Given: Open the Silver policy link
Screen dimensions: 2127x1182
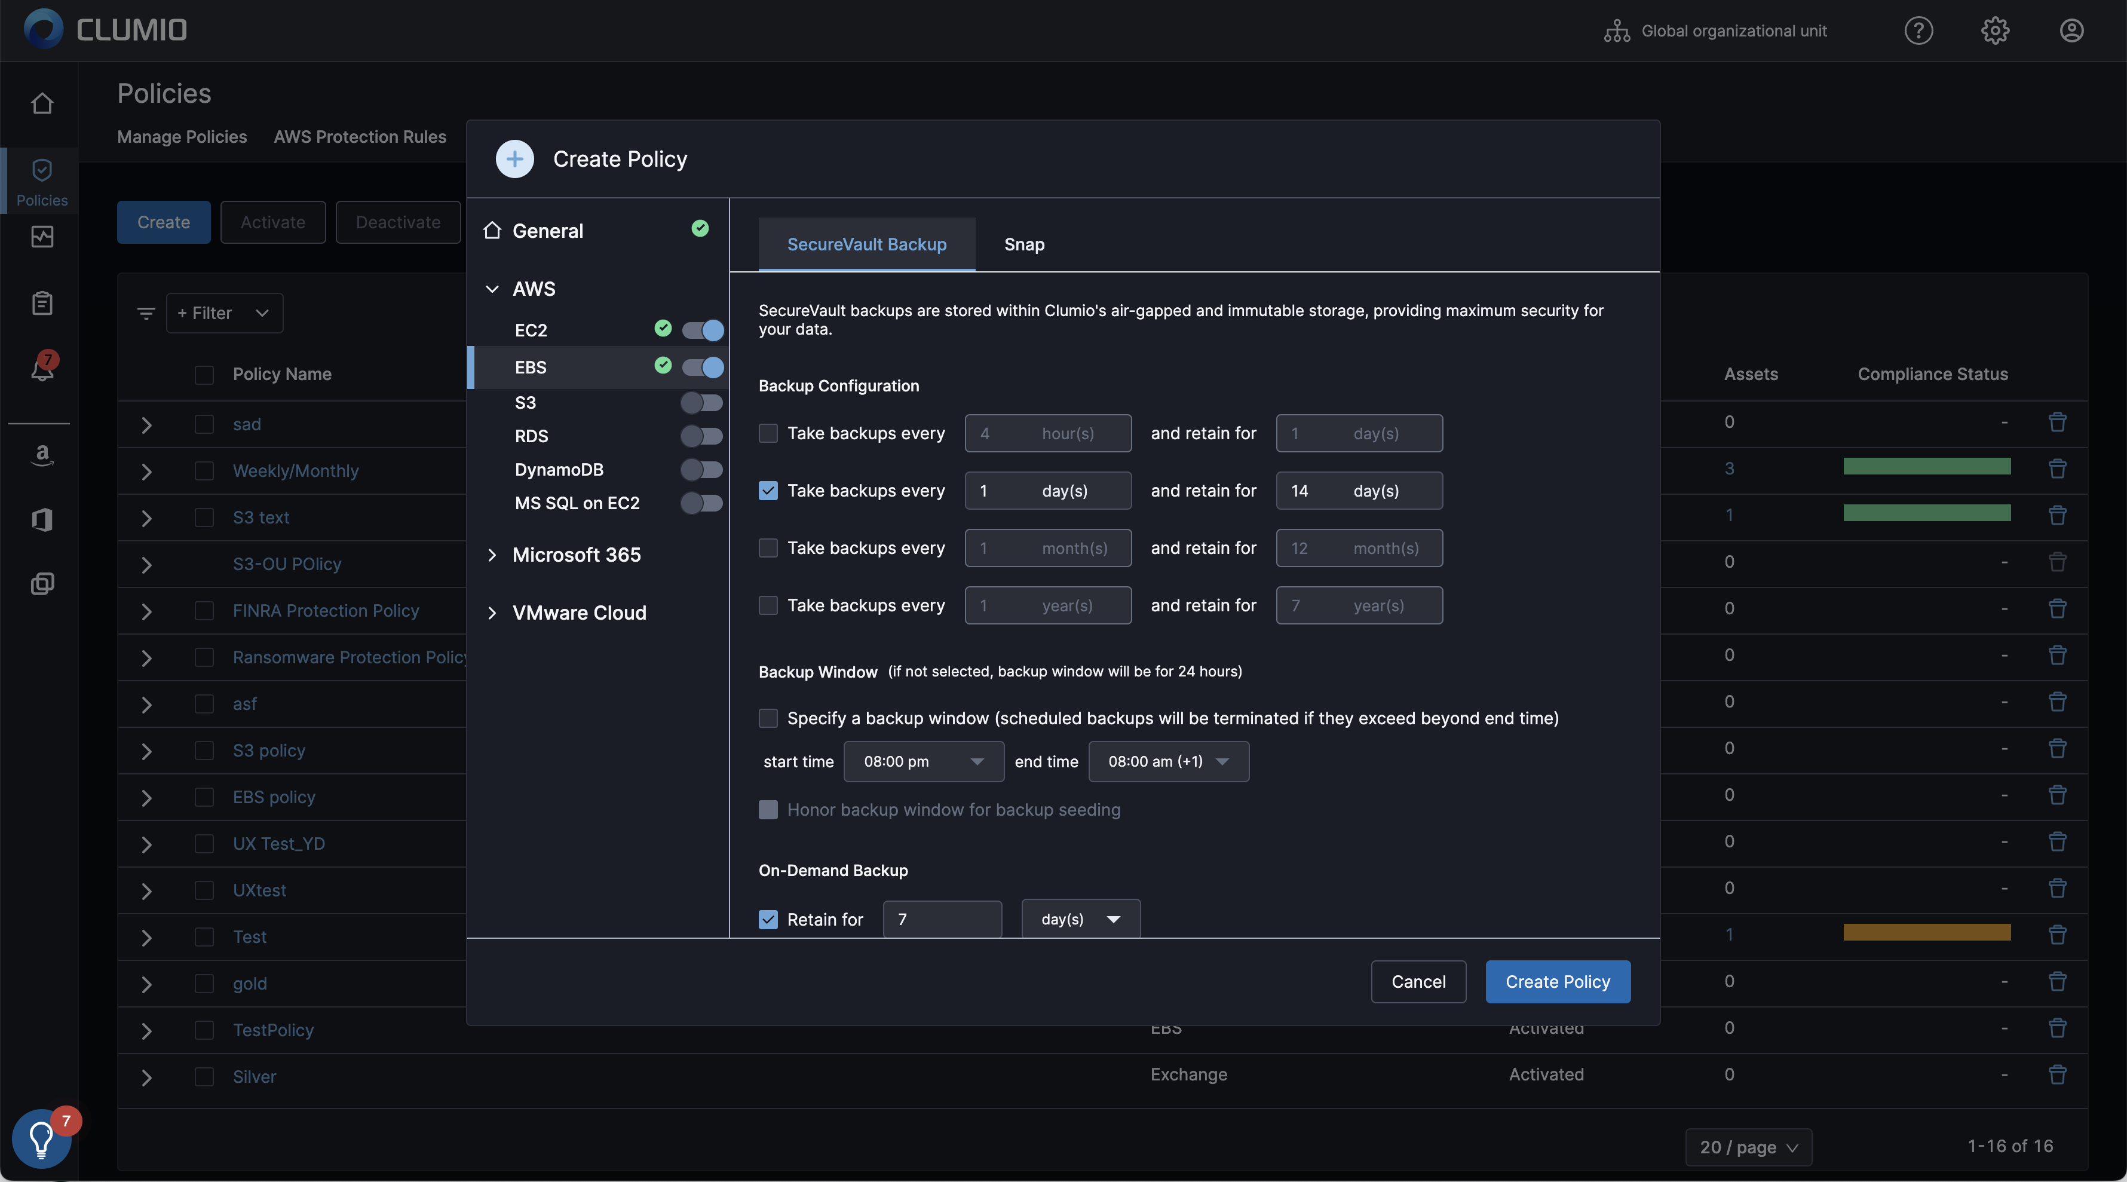Looking at the screenshot, I should click(255, 1076).
